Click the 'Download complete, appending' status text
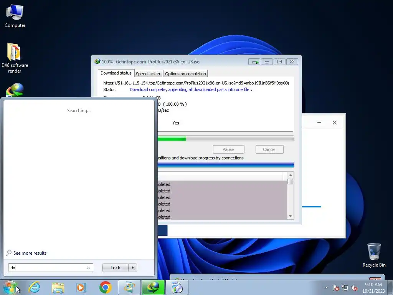Screen dimensions: 393x295 coord(192,89)
